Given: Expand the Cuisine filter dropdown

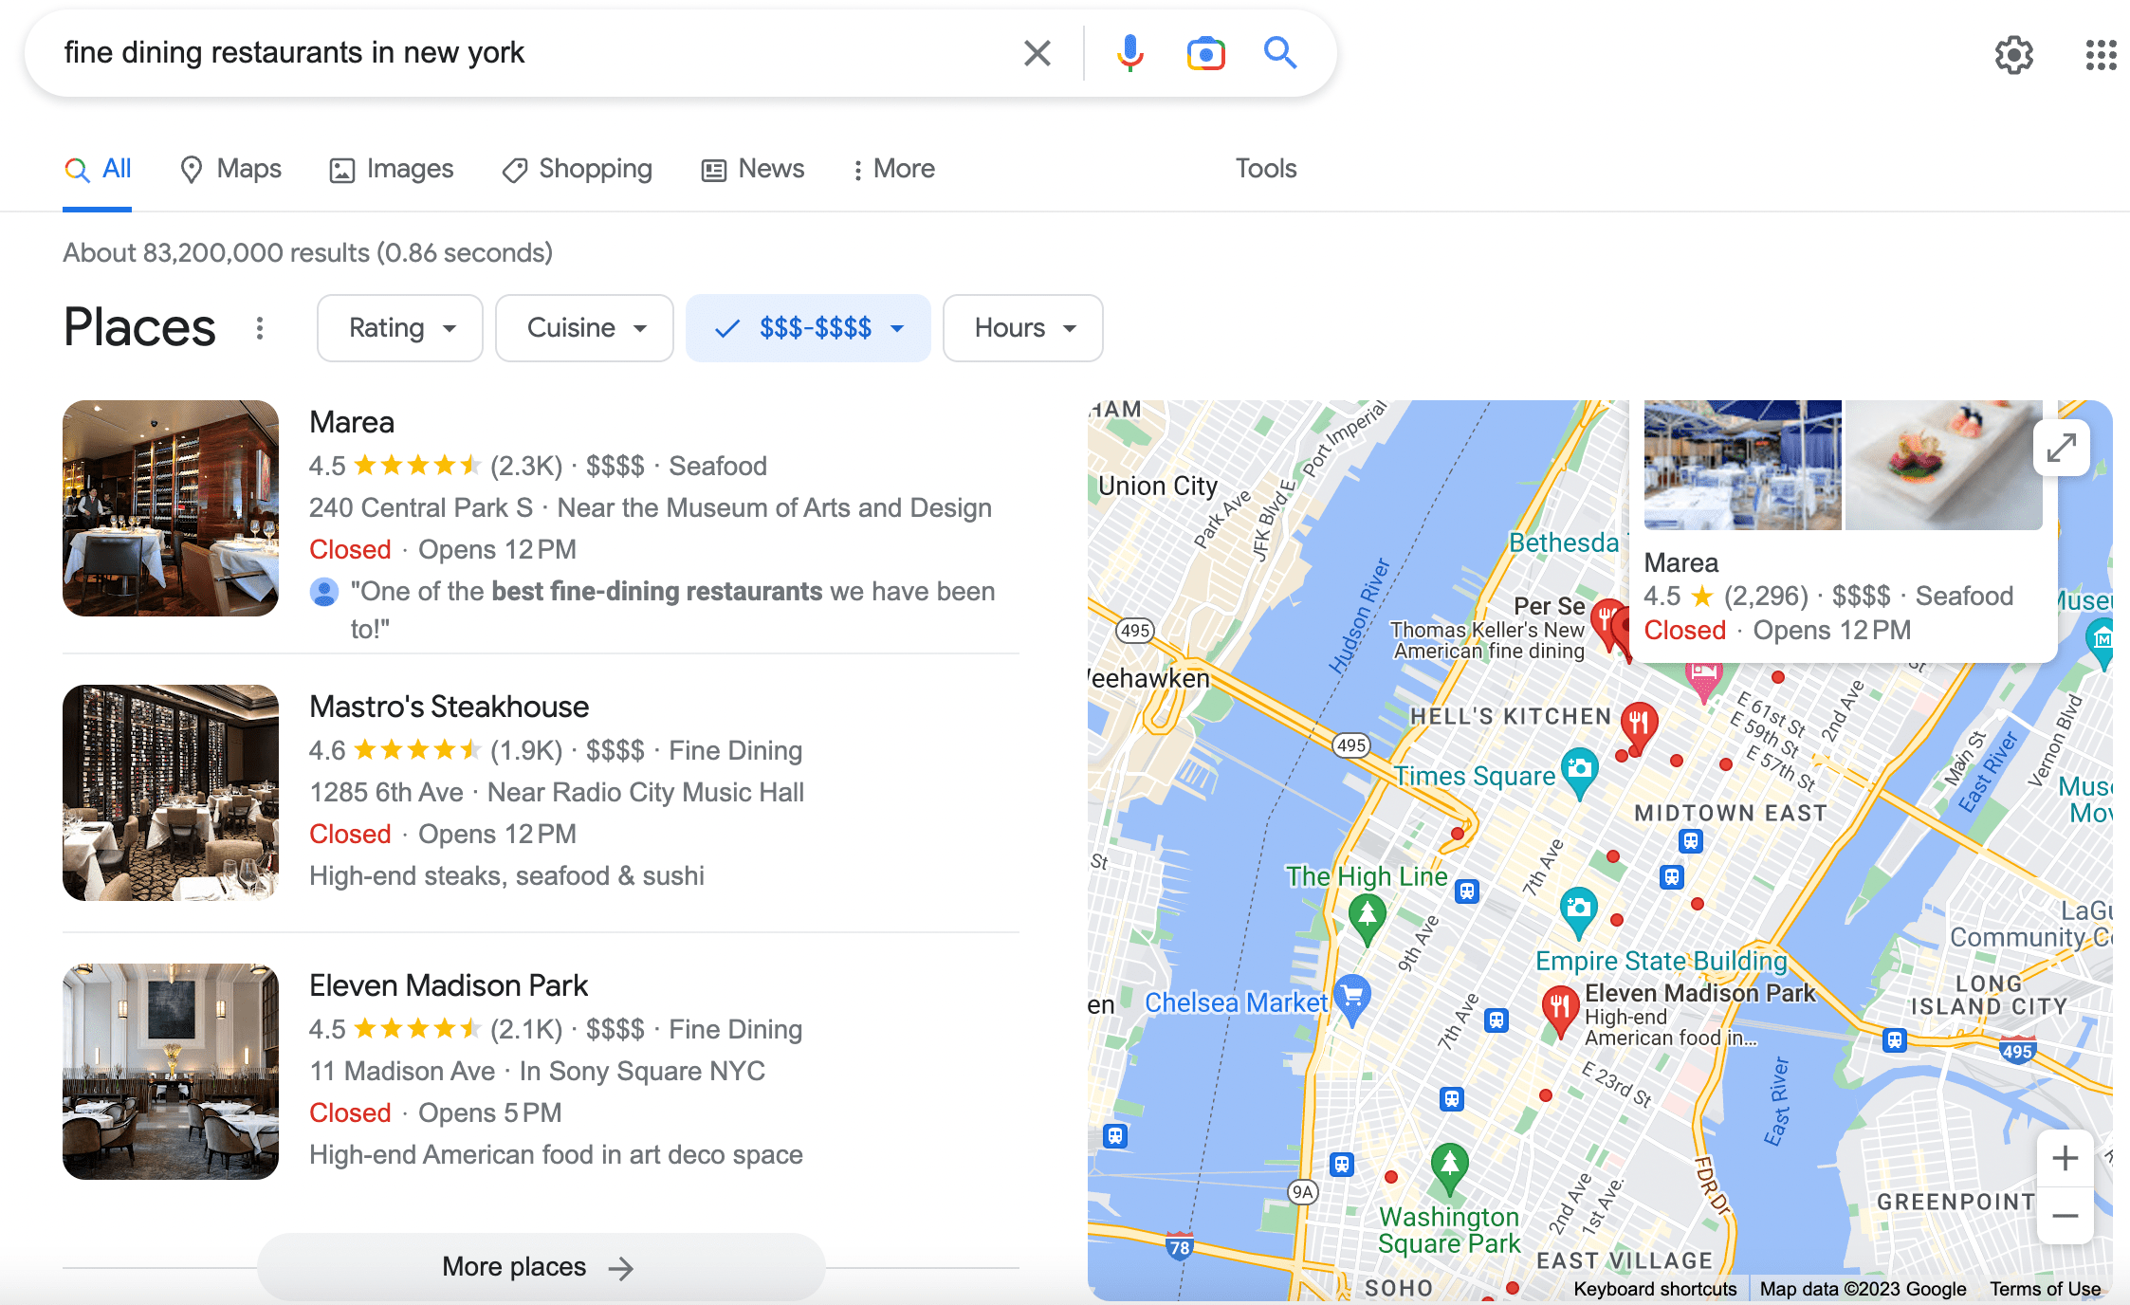Looking at the screenshot, I should tap(584, 328).
